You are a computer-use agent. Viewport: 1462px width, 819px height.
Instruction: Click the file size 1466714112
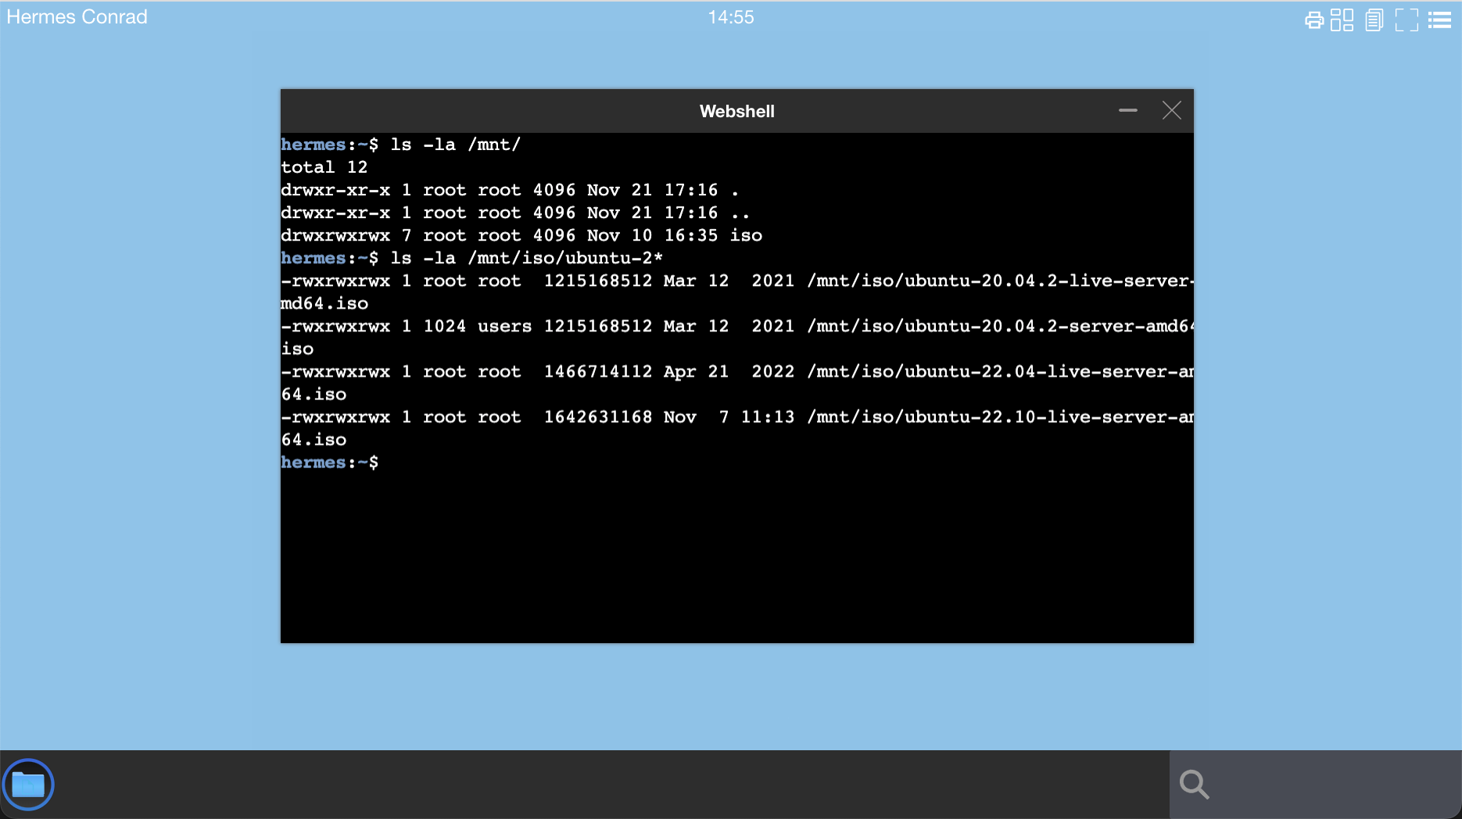598,371
